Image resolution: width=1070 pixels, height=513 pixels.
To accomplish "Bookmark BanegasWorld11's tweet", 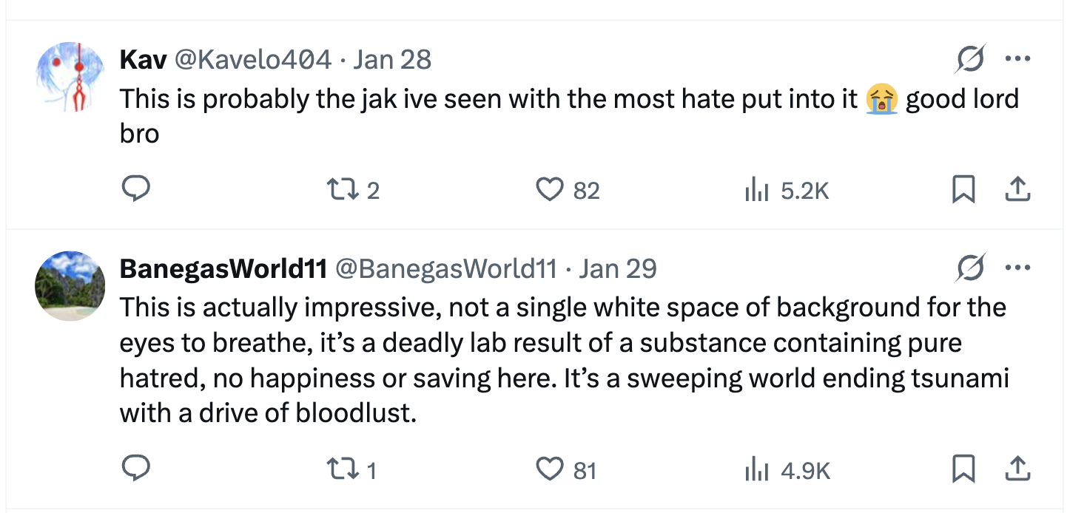I will pos(963,469).
